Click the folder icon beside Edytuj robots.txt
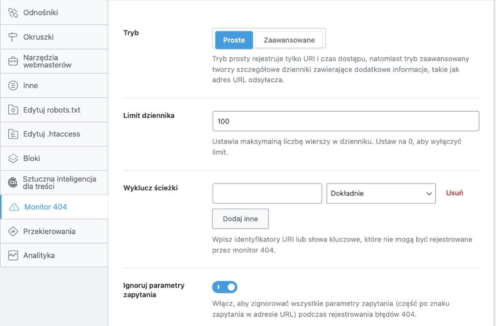Image resolution: width=496 pixels, height=326 pixels. click(13, 110)
